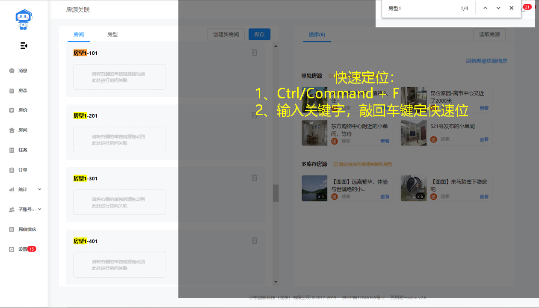
Task: Click the 订单 clipboard icon
Action: point(12,170)
